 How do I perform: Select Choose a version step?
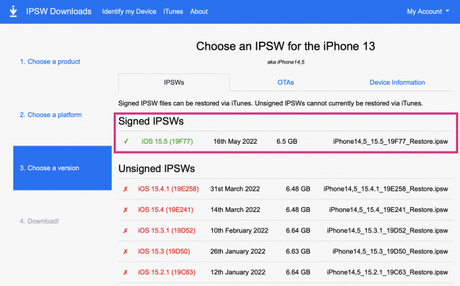[x=63, y=168]
